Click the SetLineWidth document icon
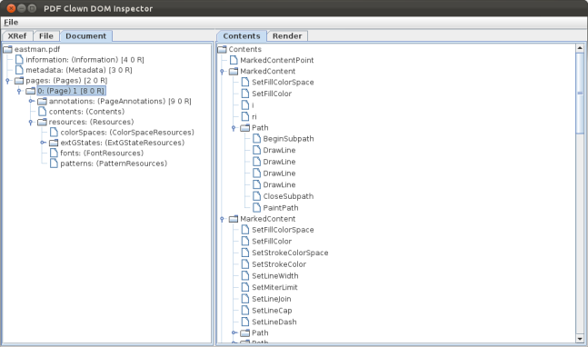This screenshot has width=588, height=347. pos(245,276)
